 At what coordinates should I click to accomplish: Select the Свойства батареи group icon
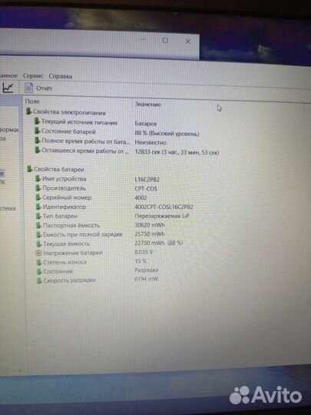click(29, 168)
